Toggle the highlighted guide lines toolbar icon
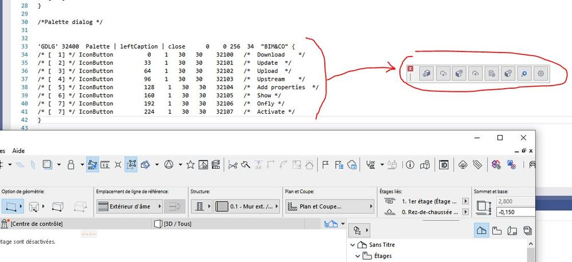Image resolution: width=572 pixels, height=262 pixels. [x=93, y=165]
